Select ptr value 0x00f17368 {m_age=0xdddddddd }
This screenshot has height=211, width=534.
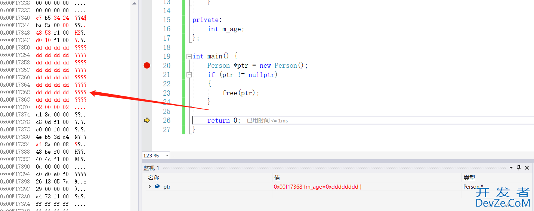[x=318, y=187]
